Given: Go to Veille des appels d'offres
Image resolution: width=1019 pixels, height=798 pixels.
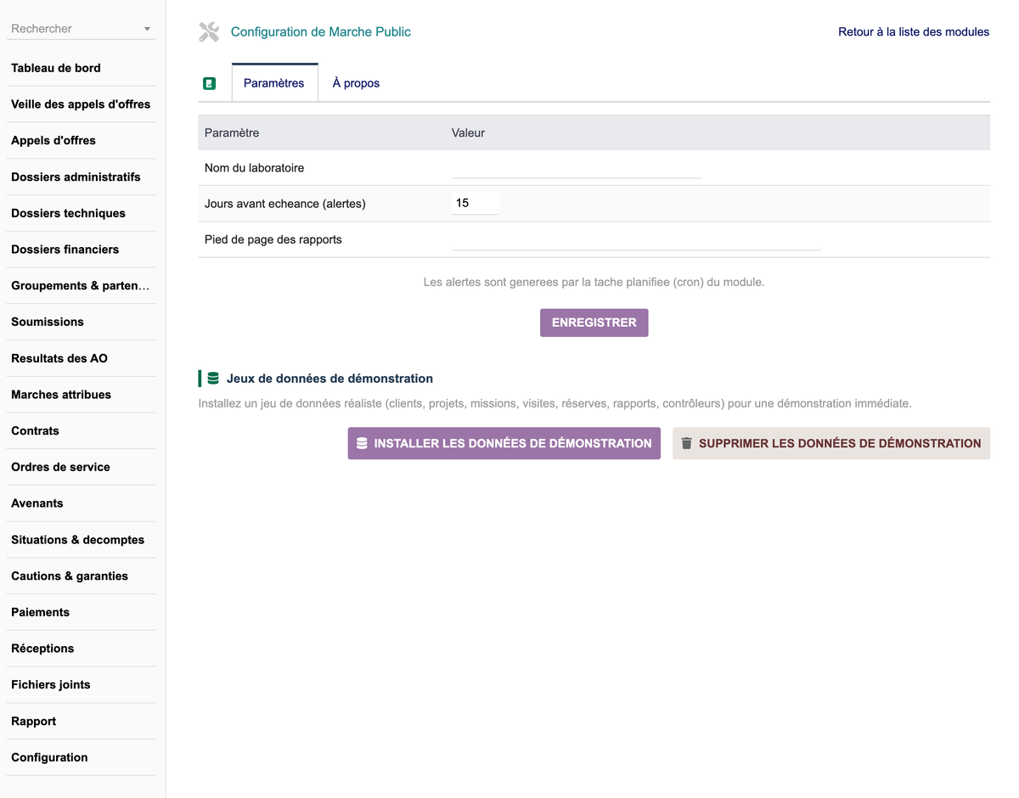Looking at the screenshot, I should (82, 104).
